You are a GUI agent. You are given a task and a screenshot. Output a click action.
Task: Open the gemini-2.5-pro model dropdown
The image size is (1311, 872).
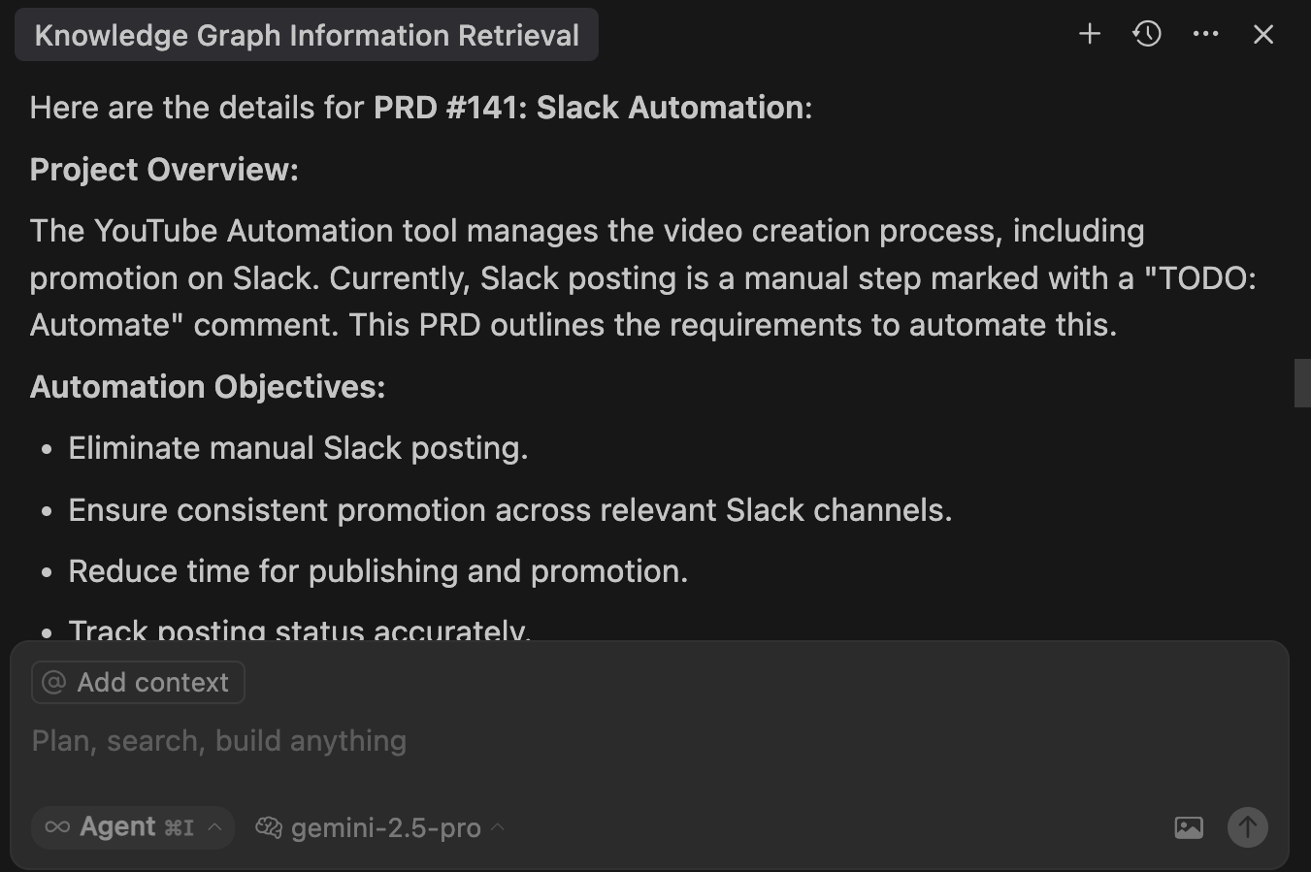coord(380,827)
